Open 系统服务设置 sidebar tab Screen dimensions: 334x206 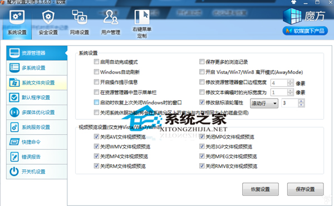point(37,127)
